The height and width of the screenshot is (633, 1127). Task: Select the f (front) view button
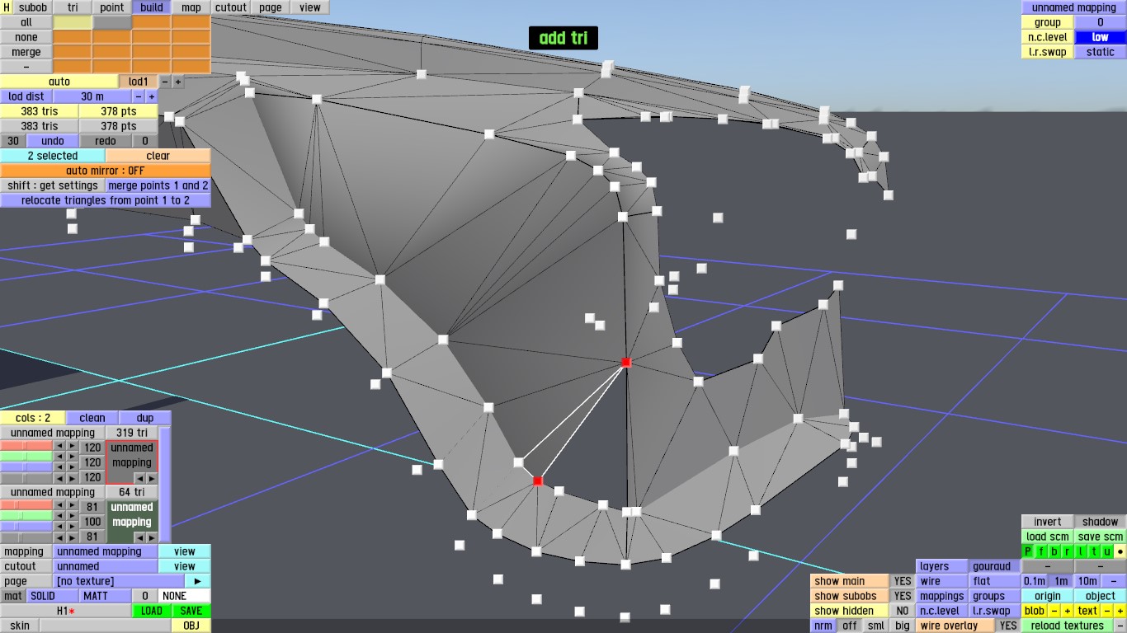tap(1040, 551)
